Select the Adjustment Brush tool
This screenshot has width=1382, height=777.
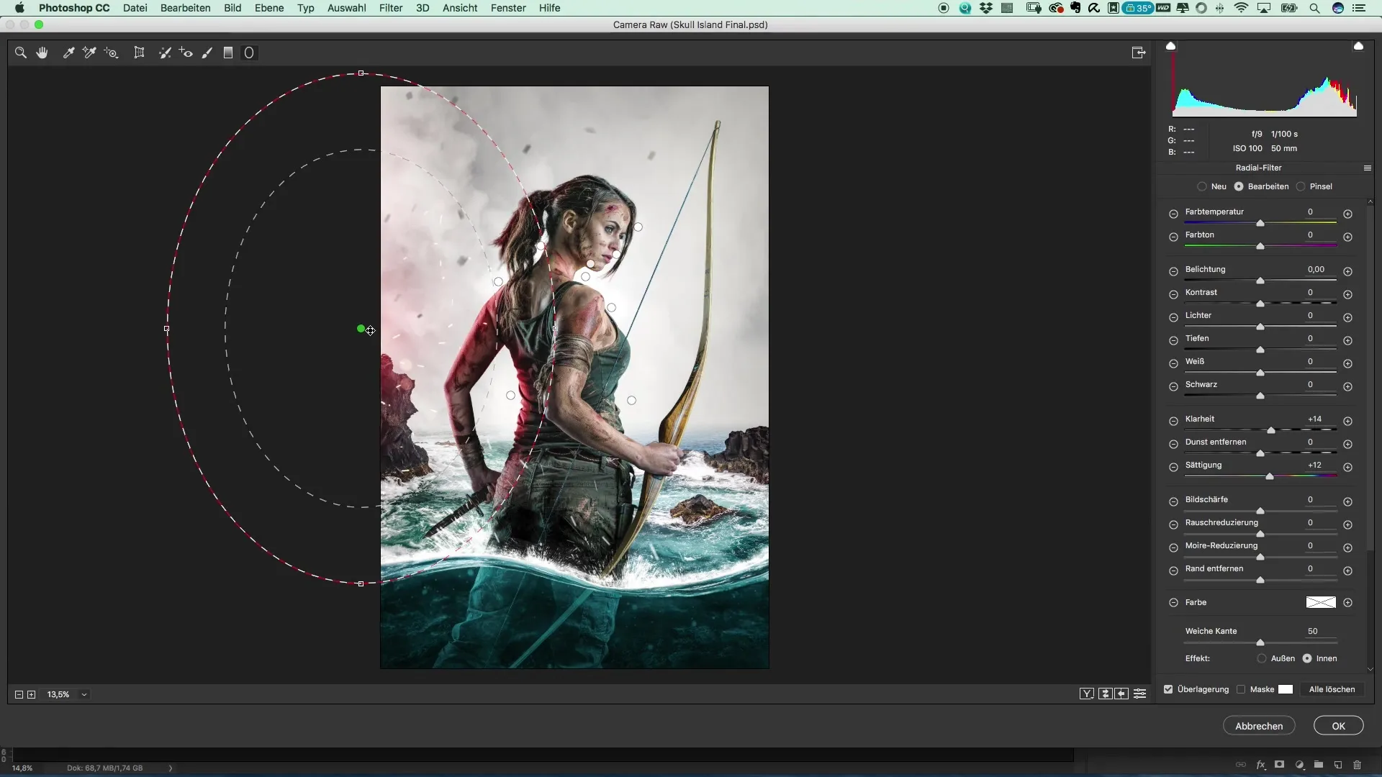pos(207,53)
